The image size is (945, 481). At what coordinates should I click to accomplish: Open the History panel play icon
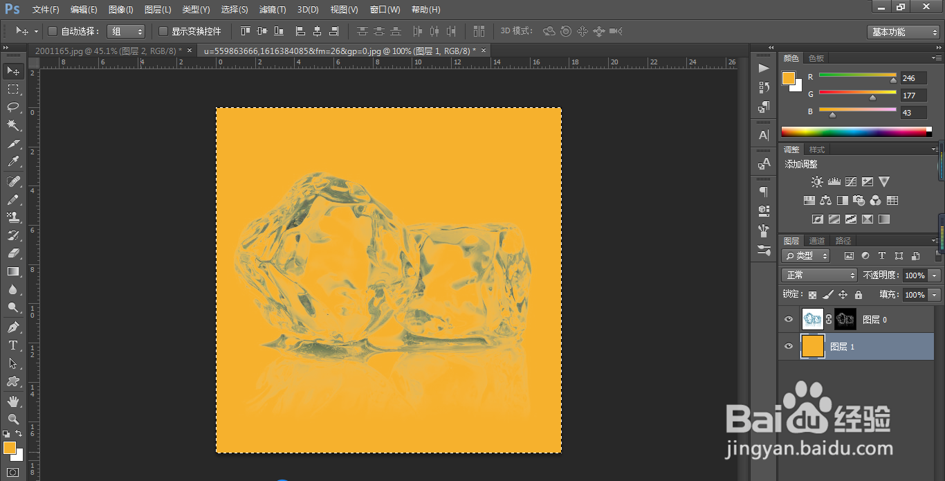(x=764, y=68)
